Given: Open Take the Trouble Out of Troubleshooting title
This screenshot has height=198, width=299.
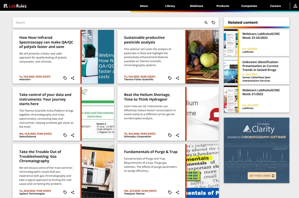Looking at the screenshot, I should pyautogui.click(x=40, y=156).
